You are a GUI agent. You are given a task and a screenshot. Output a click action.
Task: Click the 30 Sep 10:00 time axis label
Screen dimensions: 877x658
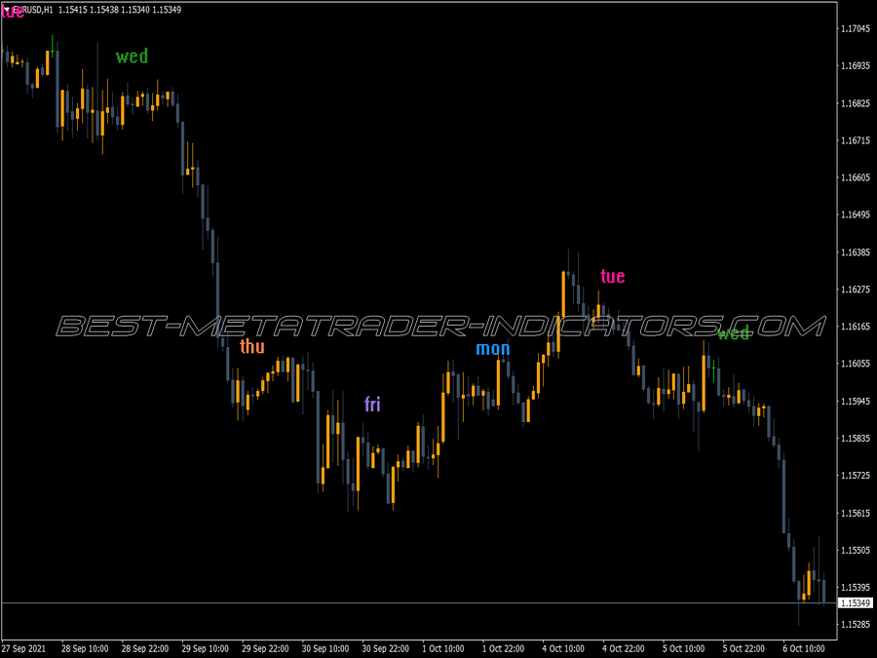point(324,648)
